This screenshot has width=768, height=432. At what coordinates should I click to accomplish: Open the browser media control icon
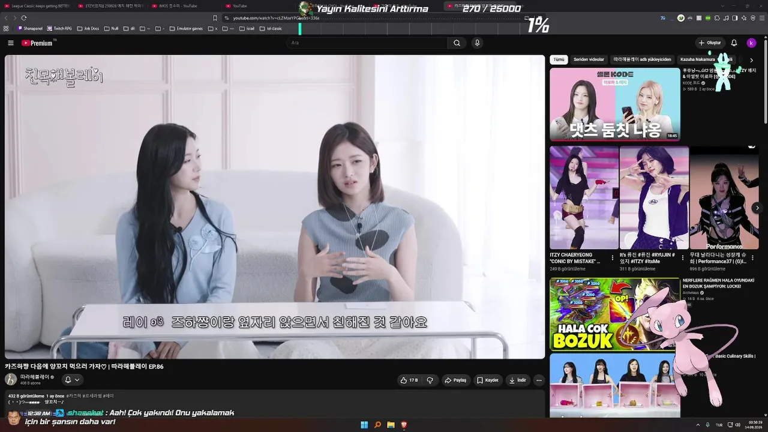coord(727,18)
